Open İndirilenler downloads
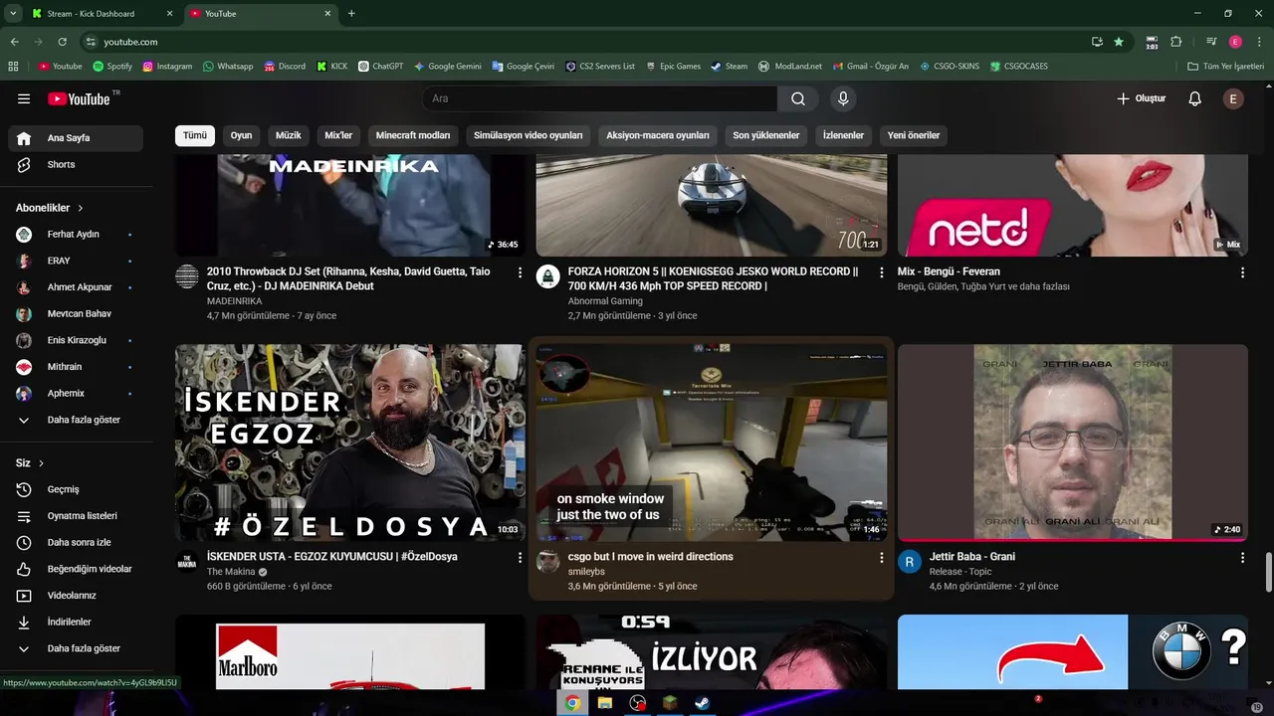 pos(76,622)
